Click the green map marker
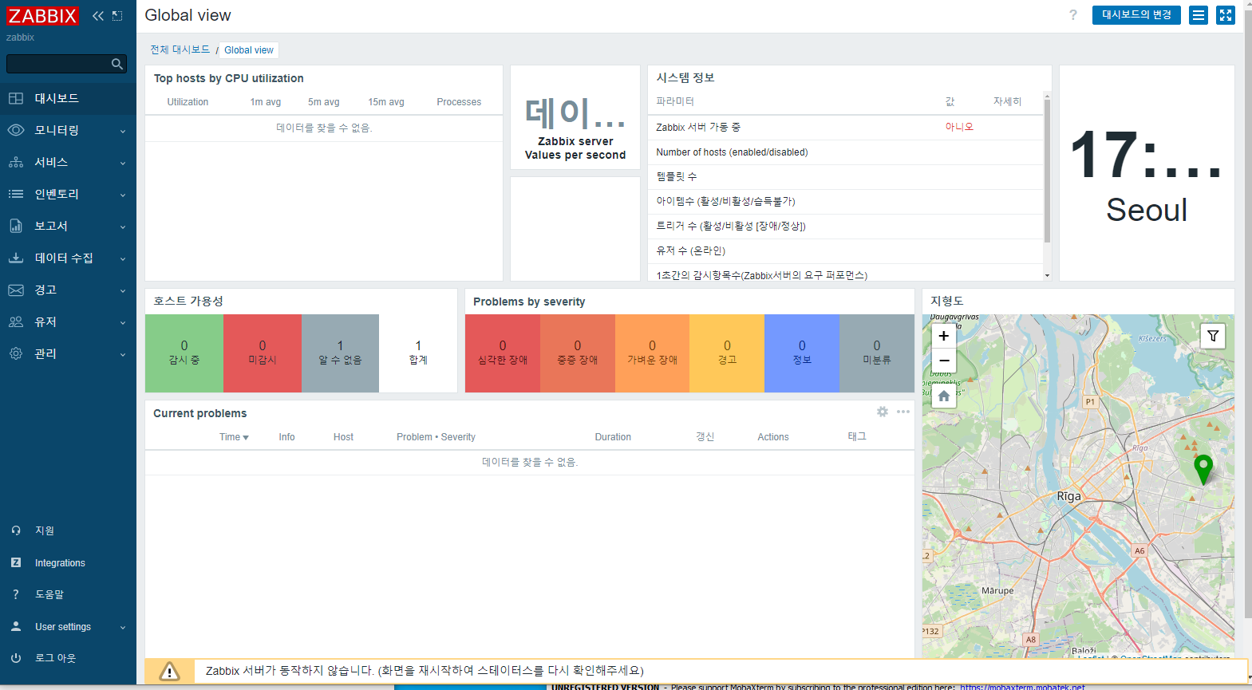 click(x=1203, y=469)
